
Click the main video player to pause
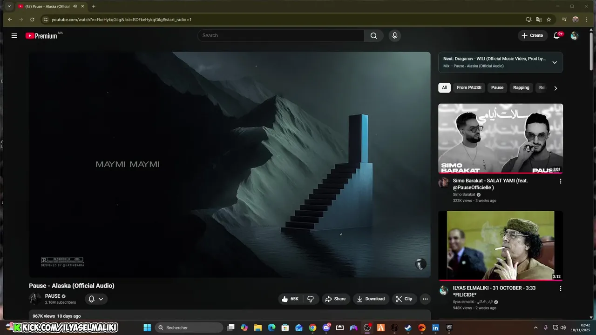pos(230,165)
